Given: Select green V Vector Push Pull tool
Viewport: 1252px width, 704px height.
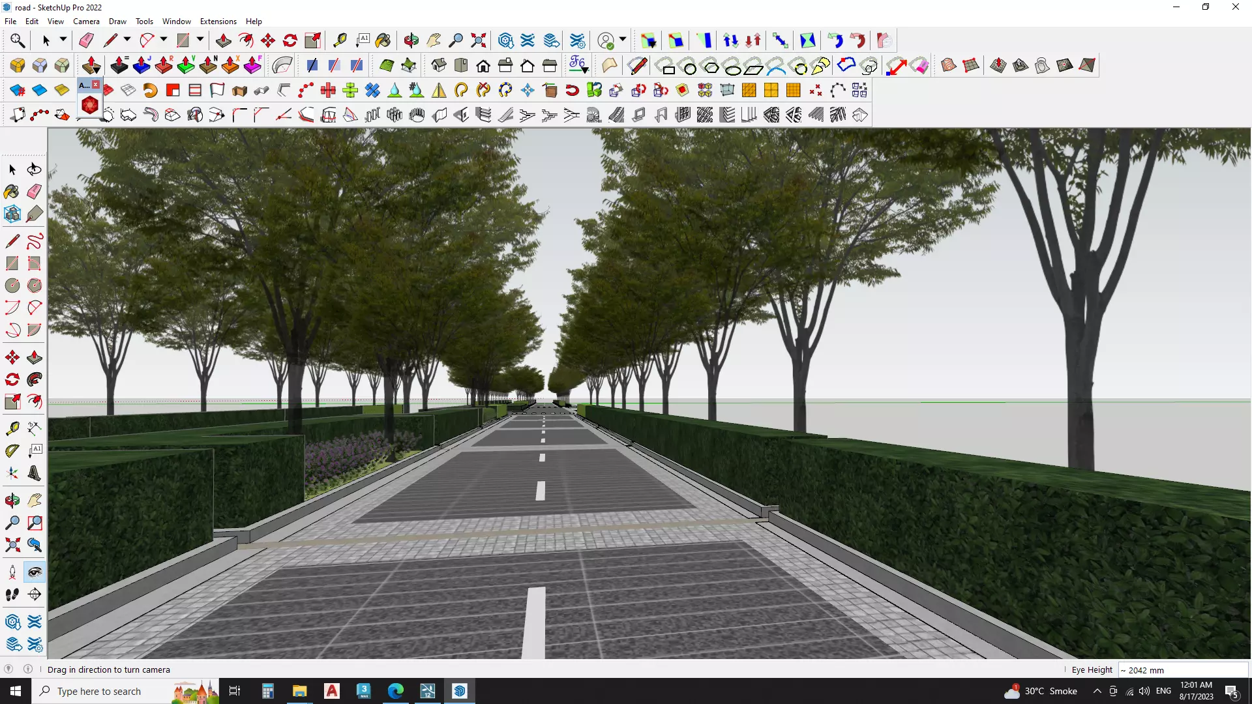Looking at the screenshot, I should (x=186, y=65).
